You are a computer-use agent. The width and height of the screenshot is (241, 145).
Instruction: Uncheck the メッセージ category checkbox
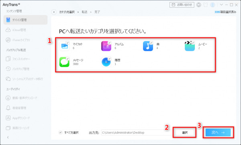coord(67,59)
